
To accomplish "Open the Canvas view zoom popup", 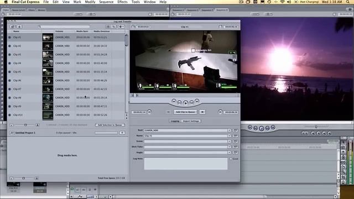I will tap(256, 14).
